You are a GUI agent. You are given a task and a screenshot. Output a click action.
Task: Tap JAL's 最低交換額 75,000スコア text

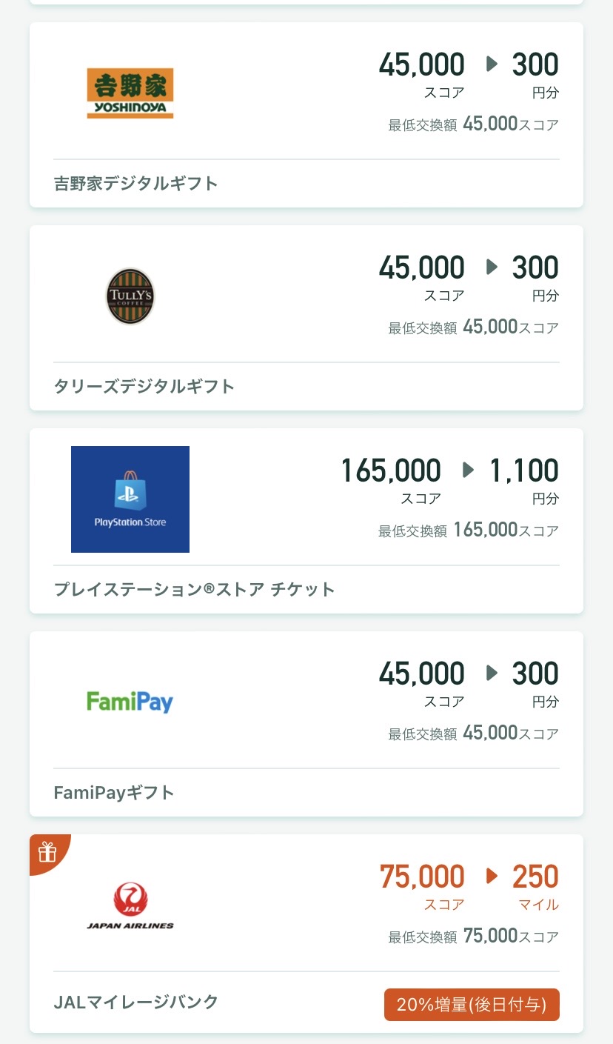coord(474,937)
